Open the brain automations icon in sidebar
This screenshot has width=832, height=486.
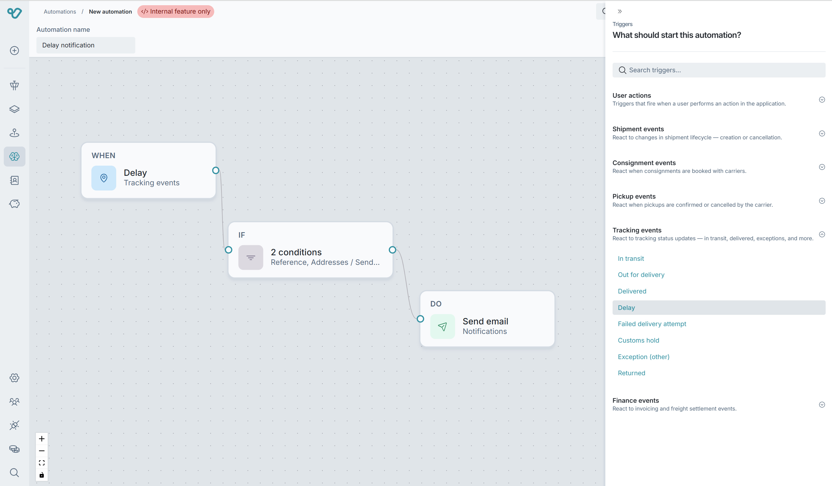[x=14, y=156]
